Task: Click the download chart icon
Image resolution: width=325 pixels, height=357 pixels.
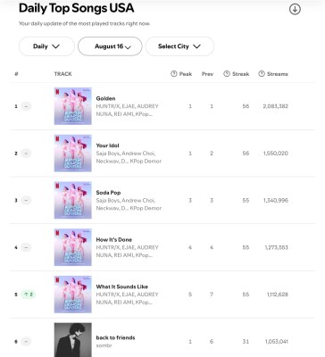Action: point(295,9)
